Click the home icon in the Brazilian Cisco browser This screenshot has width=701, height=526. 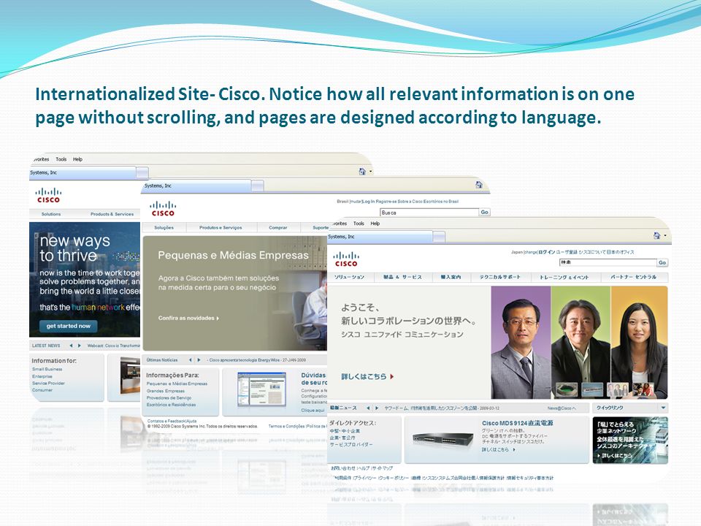[x=479, y=185]
